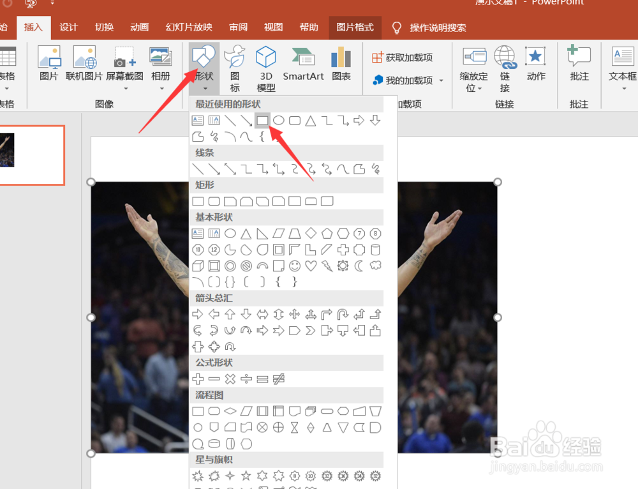Image resolution: width=638 pixels, height=489 pixels.
Task: Select the lightning bolt basic shape
Action: click(x=327, y=266)
